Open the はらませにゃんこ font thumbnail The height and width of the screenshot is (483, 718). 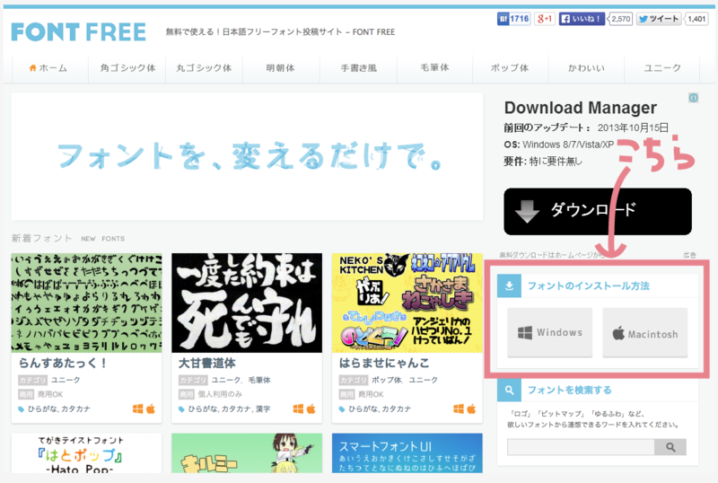coord(407,303)
